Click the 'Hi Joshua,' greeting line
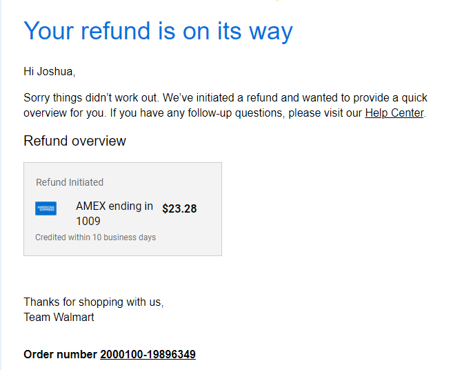 pyautogui.click(x=50, y=72)
